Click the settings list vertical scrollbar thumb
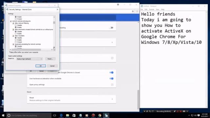The image size is (210, 118). point(54,23)
